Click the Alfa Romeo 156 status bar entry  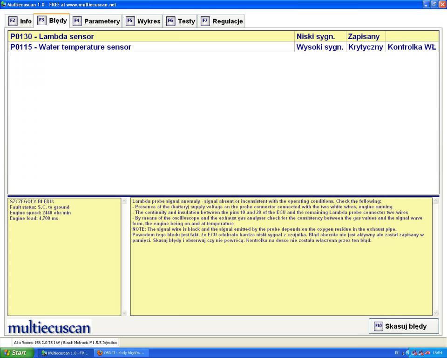(x=66, y=343)
